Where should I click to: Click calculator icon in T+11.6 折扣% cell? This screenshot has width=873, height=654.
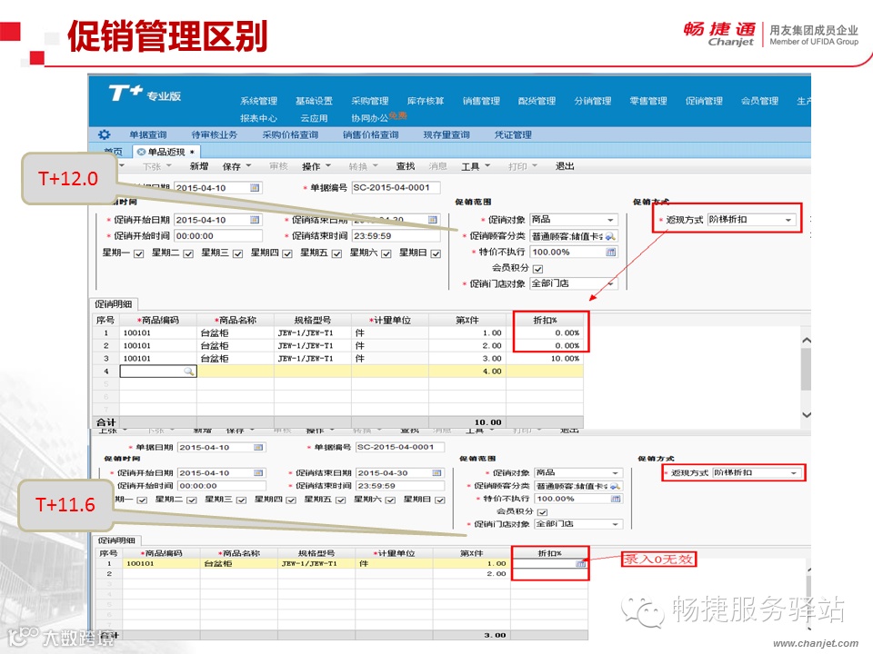click(x=581, y=564)
